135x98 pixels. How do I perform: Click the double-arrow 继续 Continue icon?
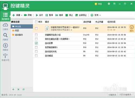tap(56, 15)
